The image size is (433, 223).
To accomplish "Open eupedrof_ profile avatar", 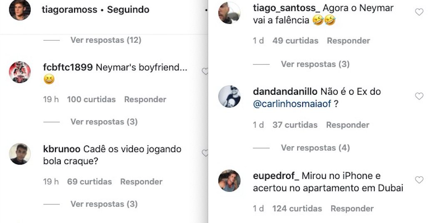I will [229, 181].
